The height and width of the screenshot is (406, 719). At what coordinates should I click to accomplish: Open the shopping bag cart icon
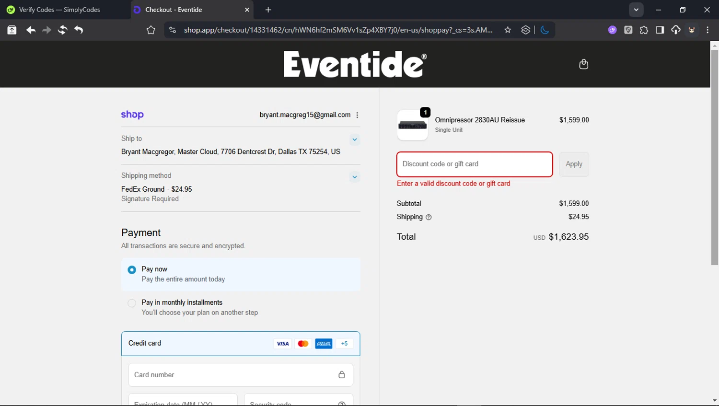point(583,64)
